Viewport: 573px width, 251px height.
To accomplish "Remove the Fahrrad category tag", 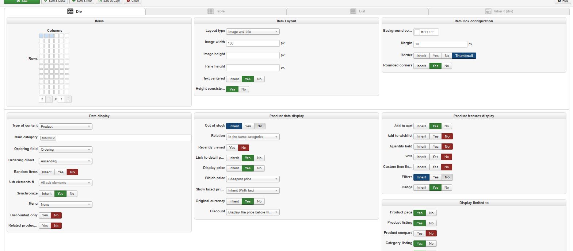I will pos(54,138).
